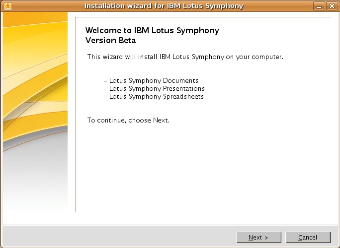Click the 'Installation wizard for IBM Lotus Symphony' title
Viewport: 340px width, 248px height.
click(x=164, y=6)
